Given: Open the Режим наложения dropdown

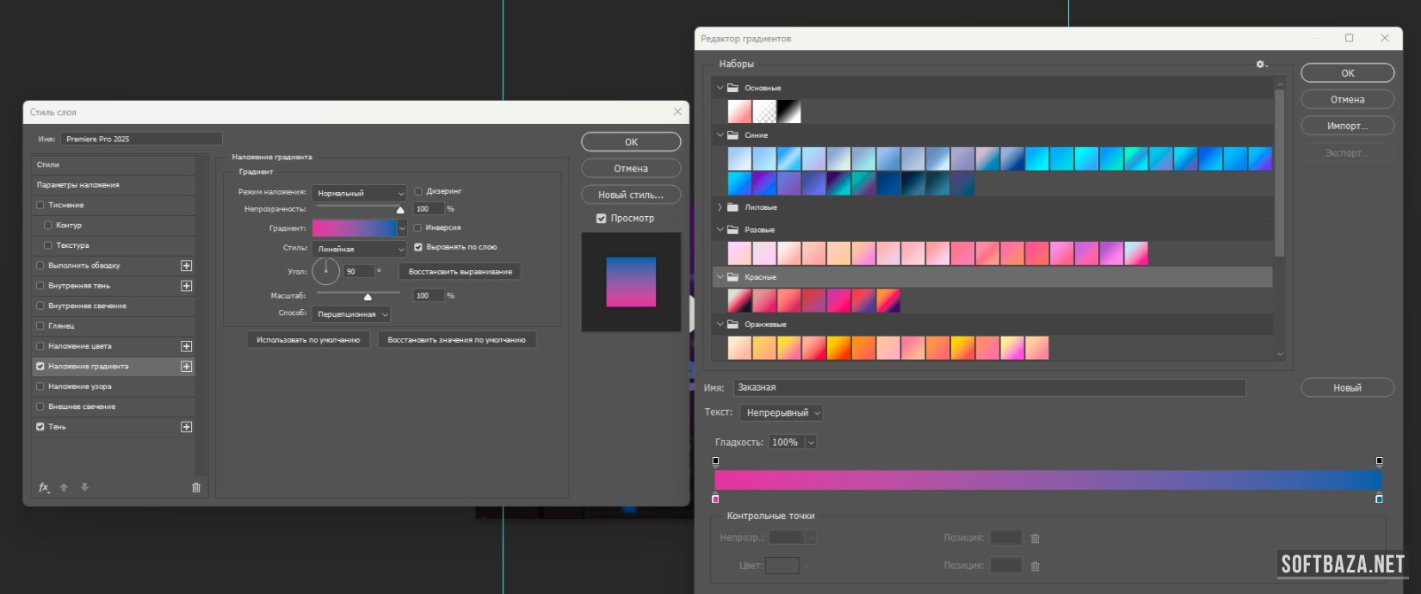Looking at the screenshot, I should [x=358, y=194].
